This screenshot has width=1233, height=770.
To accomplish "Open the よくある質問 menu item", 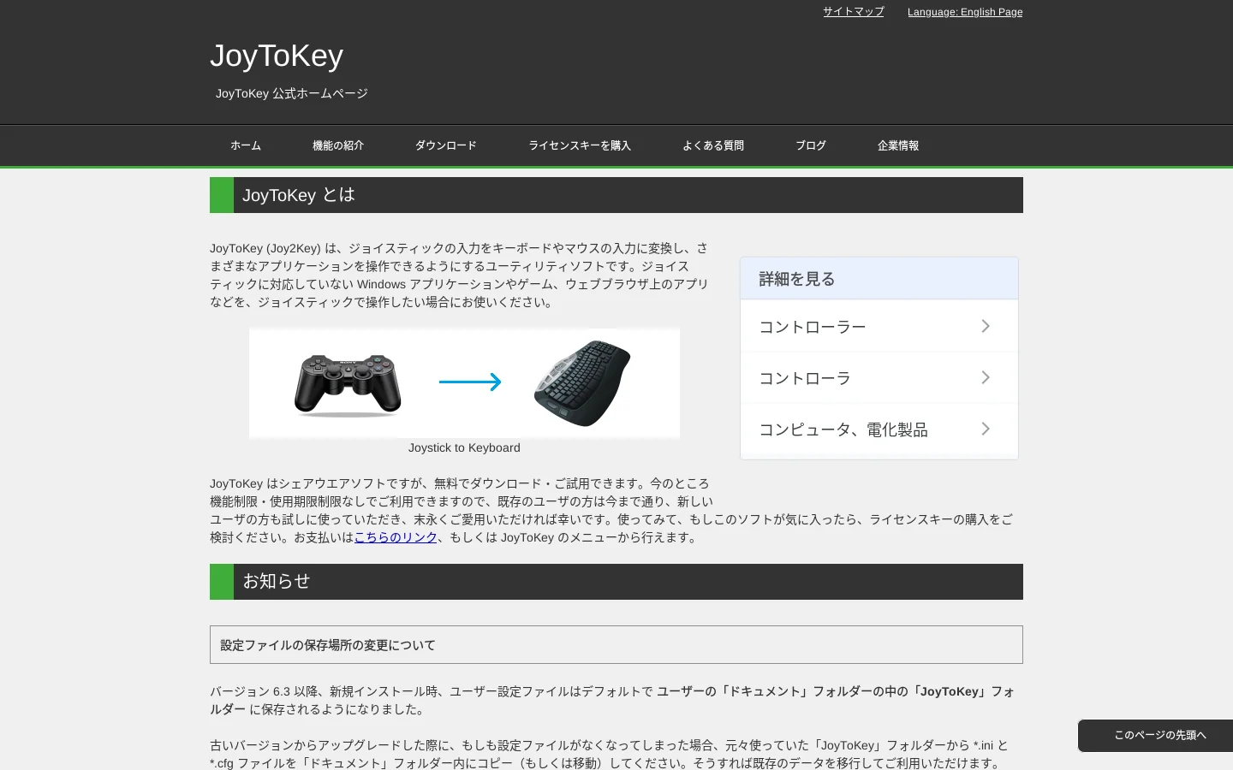I will (x=713, y=145).
